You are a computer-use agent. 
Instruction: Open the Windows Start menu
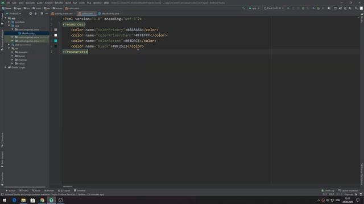point(5,200)
